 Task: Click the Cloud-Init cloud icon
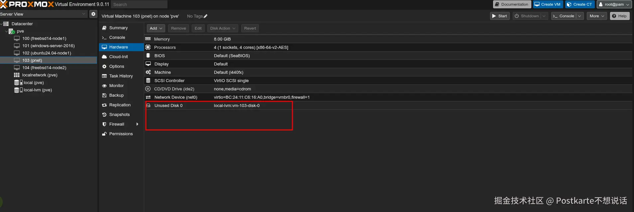pyautogui.click(x=104, y=57)
